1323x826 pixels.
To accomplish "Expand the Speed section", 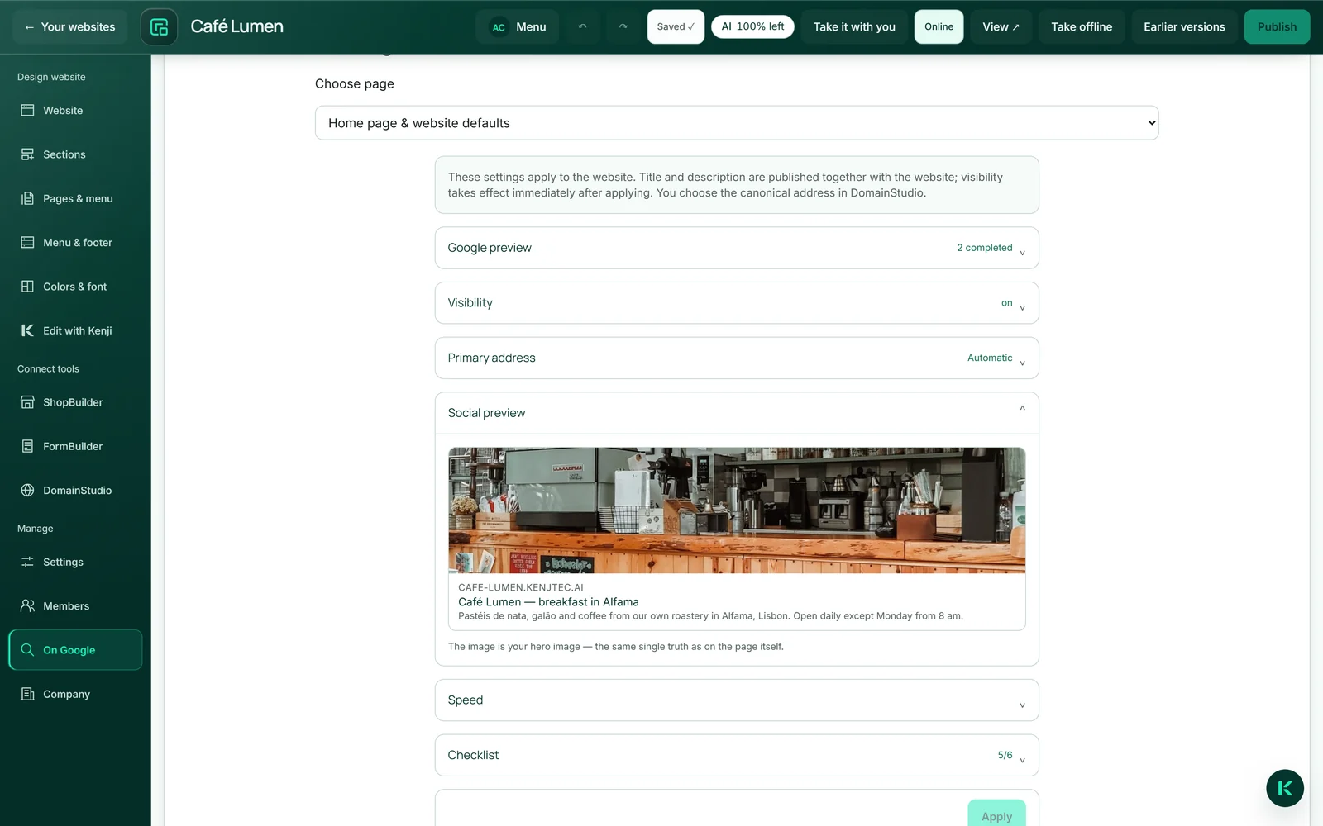I will click(x=737, y=700).
